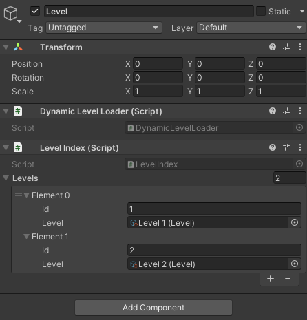Open Dynamic Level Loader help icon
This screenshot has width=307, height=320.
273,111
